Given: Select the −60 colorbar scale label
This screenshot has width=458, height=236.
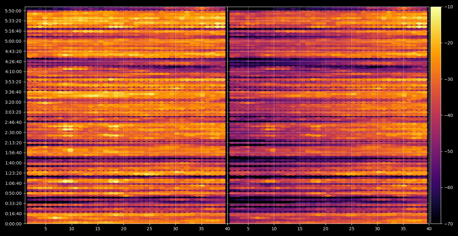Looking at the screenshot, I should pos(448,187).
